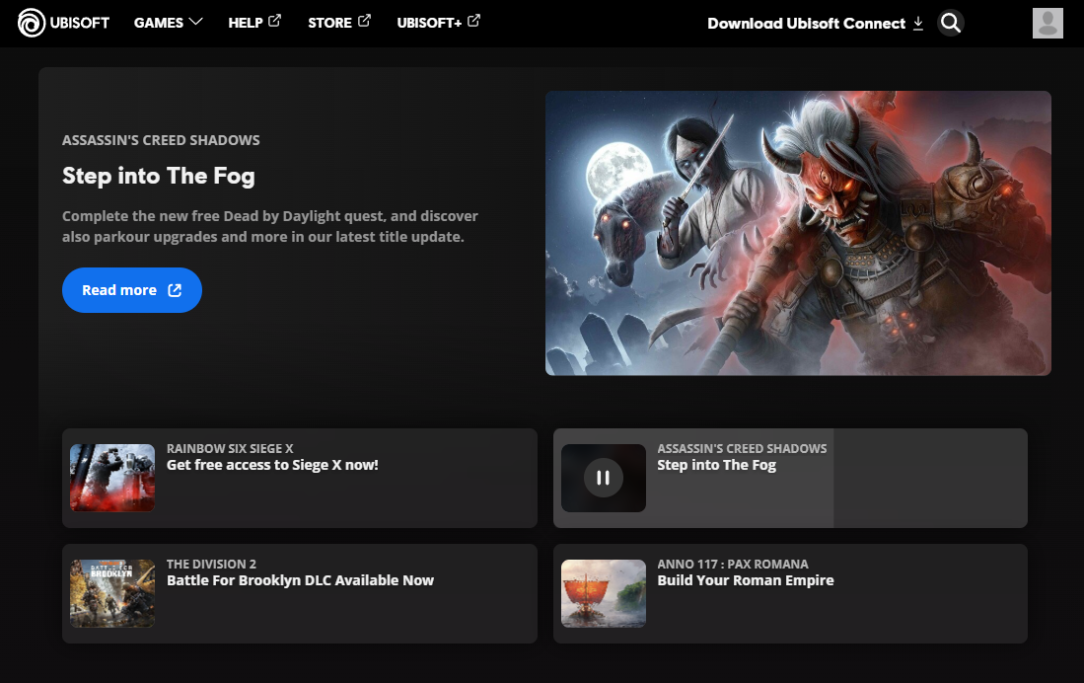
Task: Open the GAMES menu
Action: pos(168,23)
